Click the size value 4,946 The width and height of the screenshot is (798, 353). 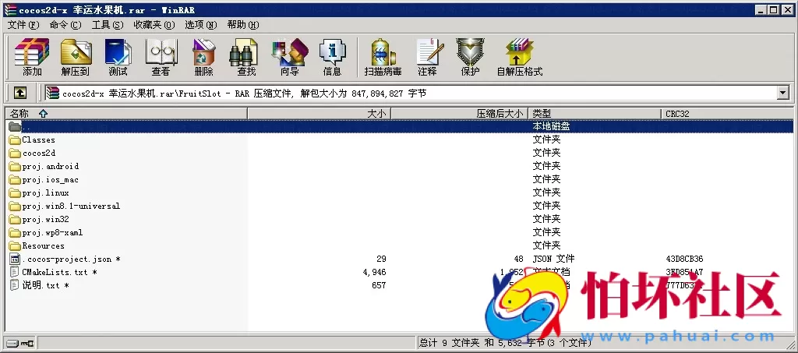[x=375, y=272]
